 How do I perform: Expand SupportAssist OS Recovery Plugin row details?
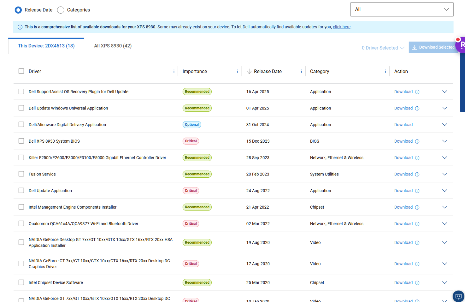(x=445, y=92)
